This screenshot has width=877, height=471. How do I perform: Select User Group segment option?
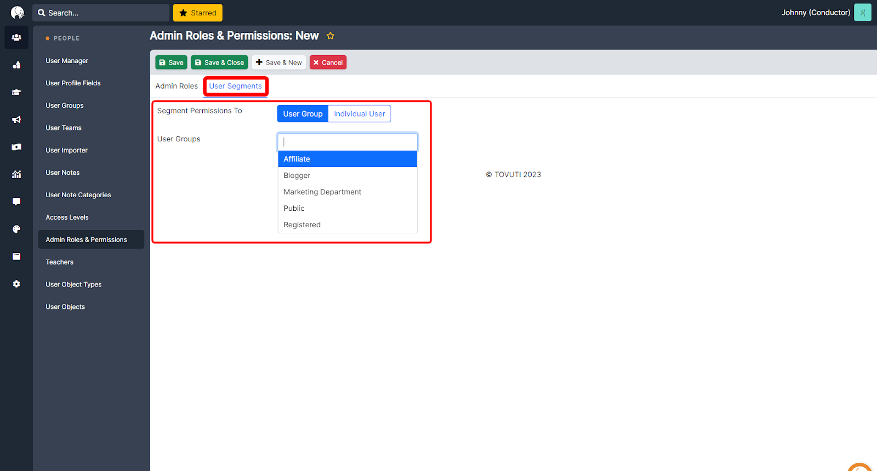pyautogui.click(x=303, y=114)
